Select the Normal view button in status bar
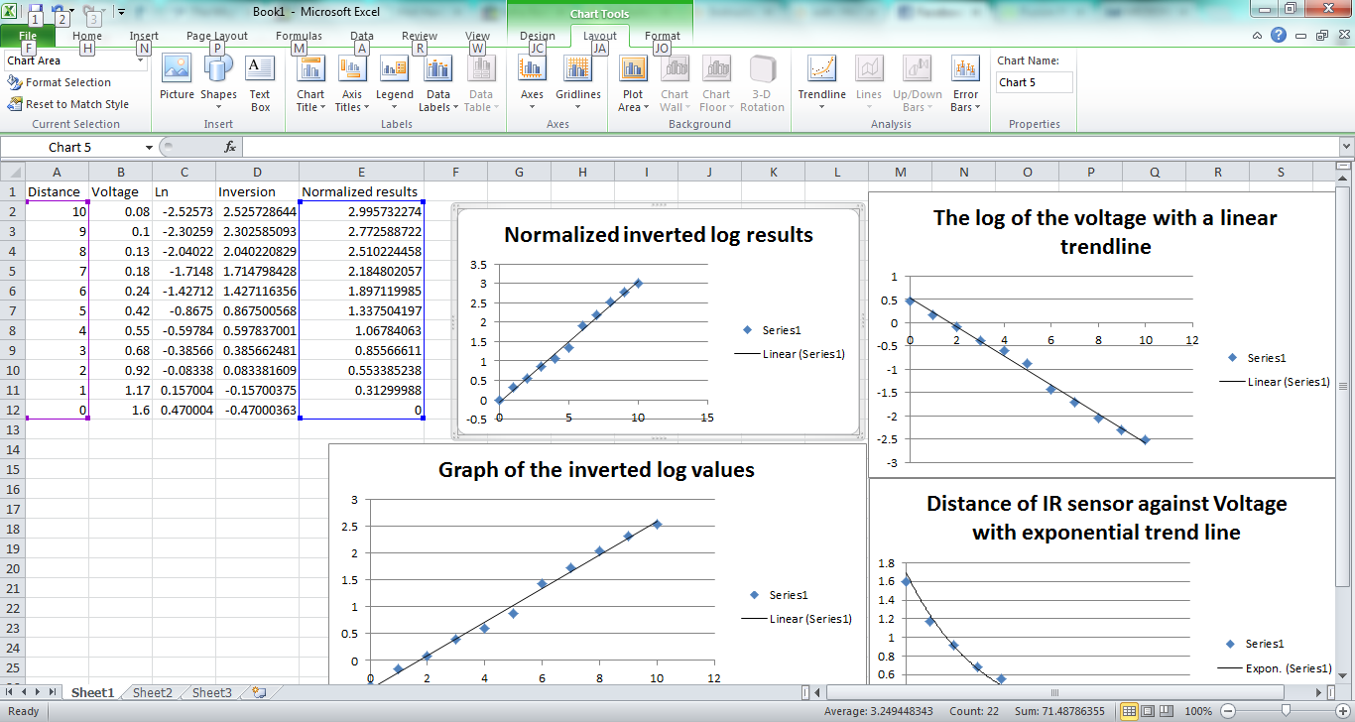 [x=1129, y=711]
